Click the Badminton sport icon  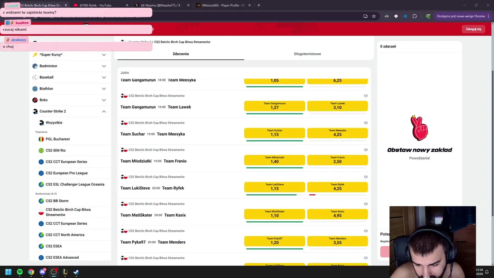tap(35, 66)
